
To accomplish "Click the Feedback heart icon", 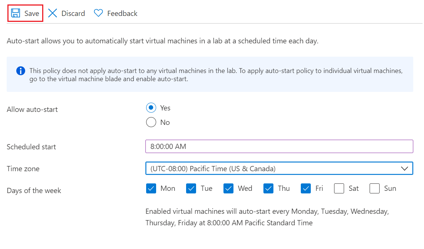I will pos(98,13).
